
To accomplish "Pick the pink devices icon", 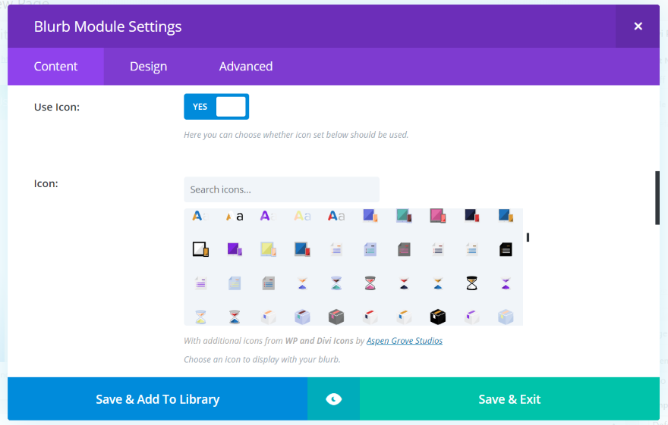I will [x=438, y=216].
